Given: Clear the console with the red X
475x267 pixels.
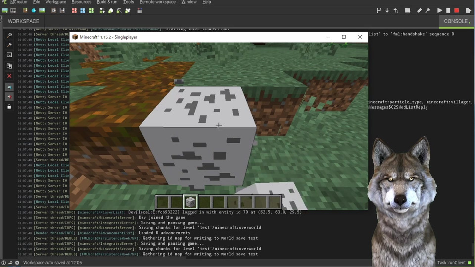Looking at the screenshot, I should [9, 76].
